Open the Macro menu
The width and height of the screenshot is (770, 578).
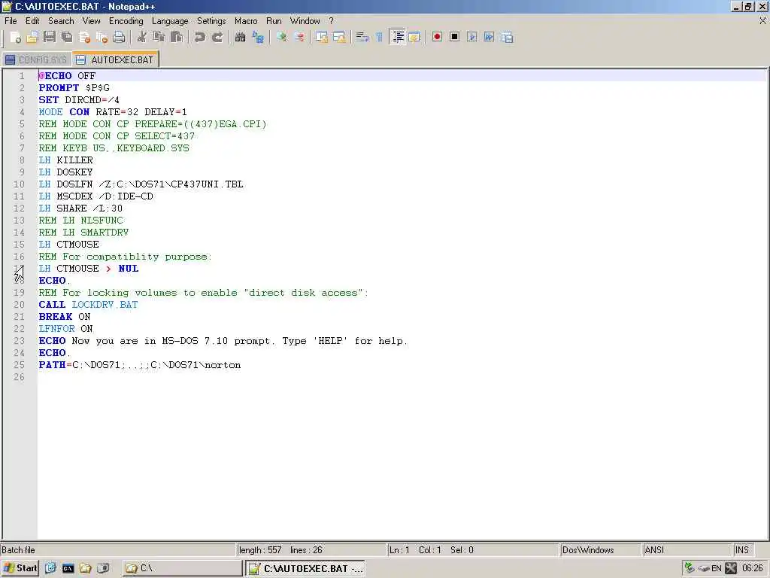click(246, 21)
